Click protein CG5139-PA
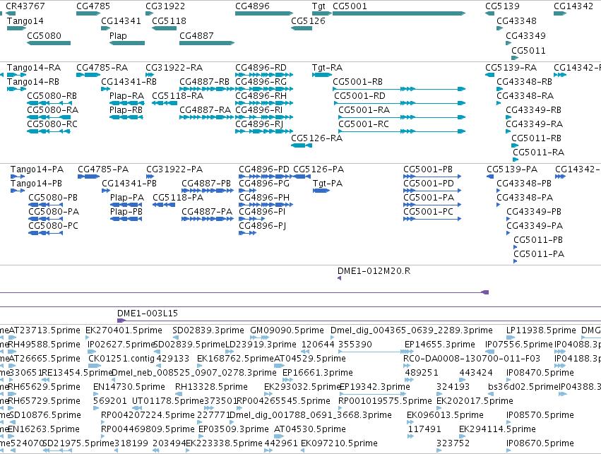The image size is (601, 454). click(x=490, y=177)
